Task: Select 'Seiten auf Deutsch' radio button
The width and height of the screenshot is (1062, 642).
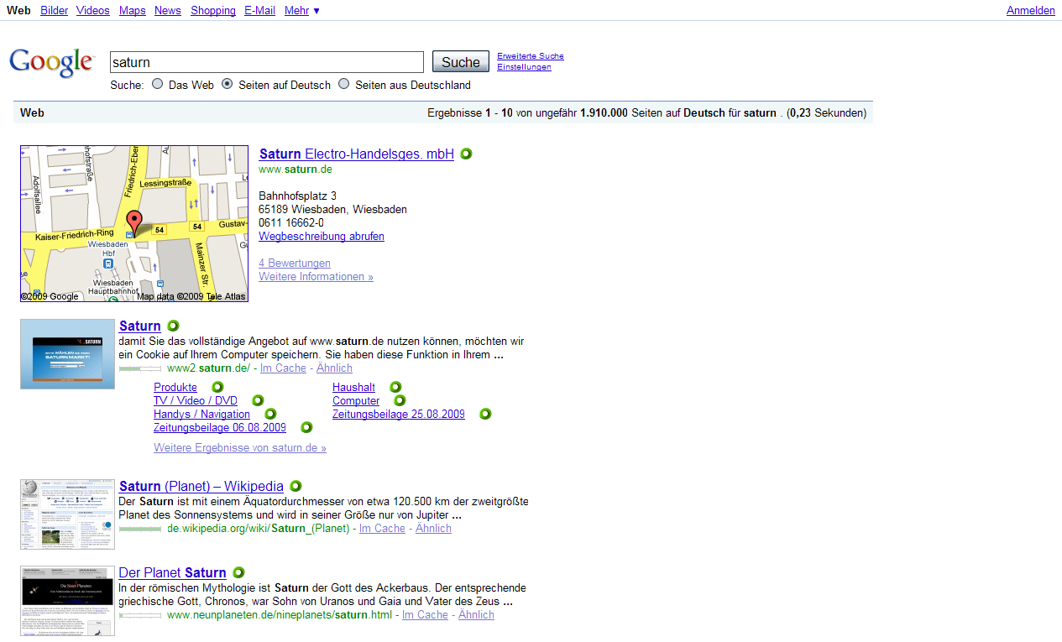Action: tap(227, 84)
